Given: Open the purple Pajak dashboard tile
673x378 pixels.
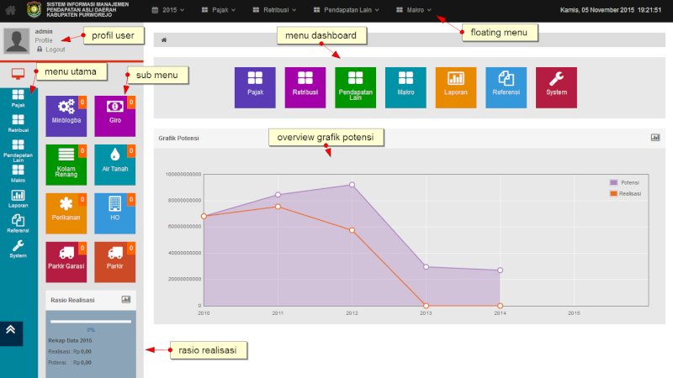Looking at the screenshot, I should point(255,87).
